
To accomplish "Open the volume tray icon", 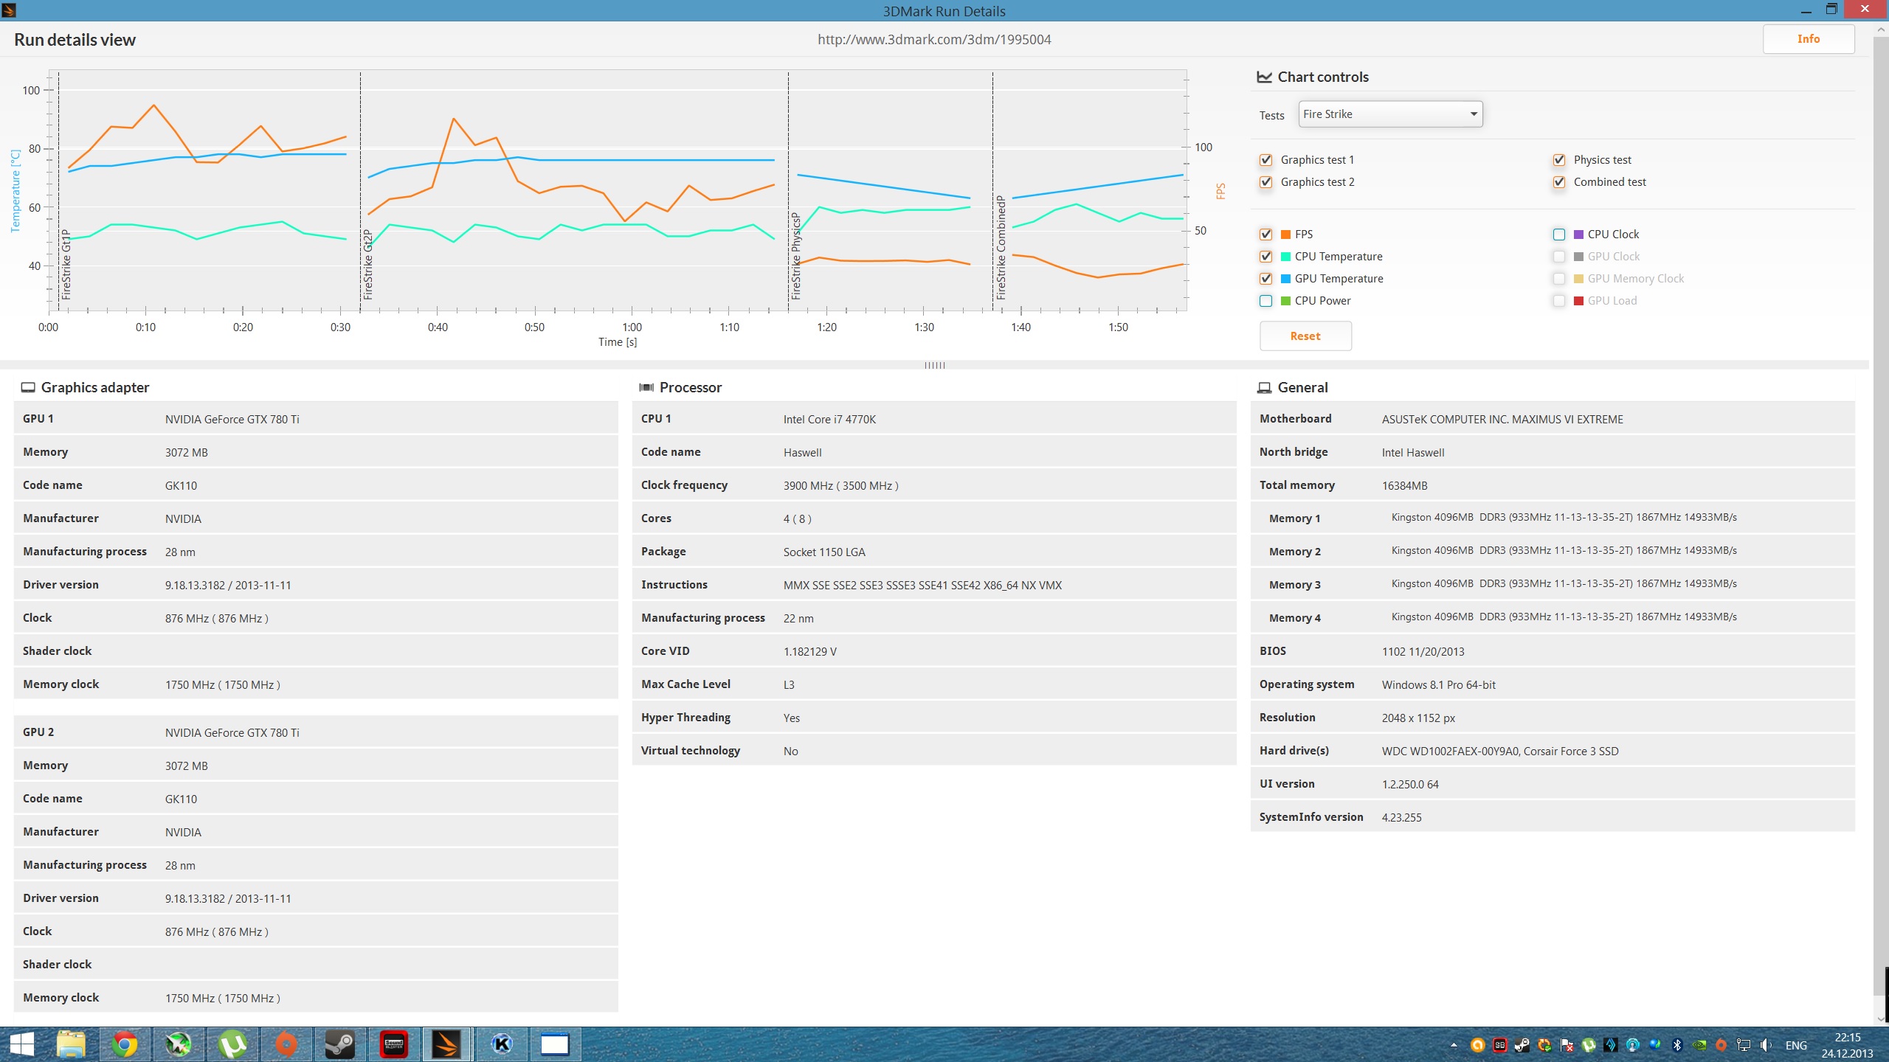I will click(1765, 1045).
